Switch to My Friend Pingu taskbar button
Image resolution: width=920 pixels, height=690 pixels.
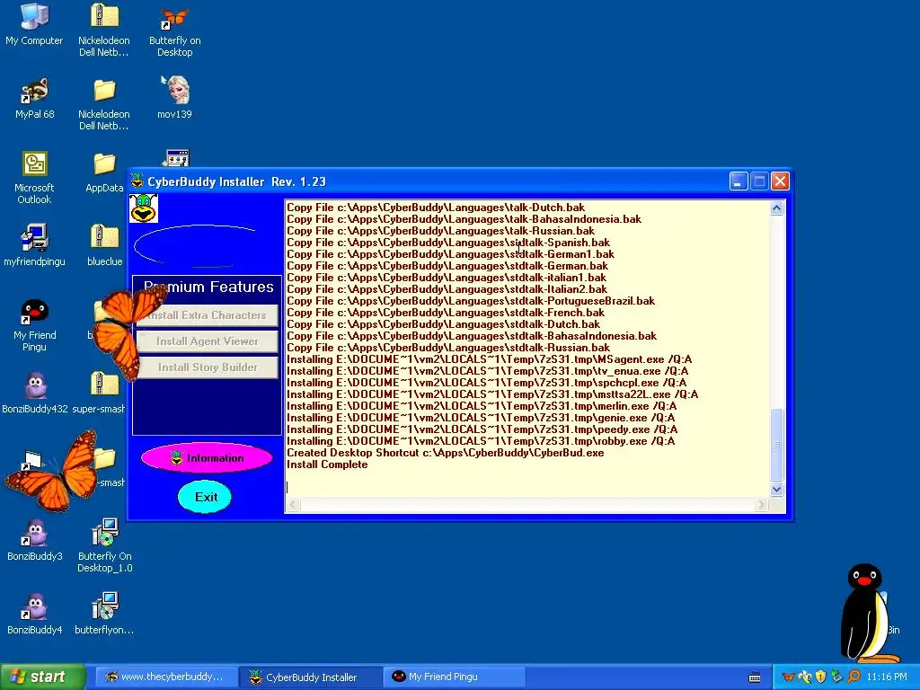455,677
